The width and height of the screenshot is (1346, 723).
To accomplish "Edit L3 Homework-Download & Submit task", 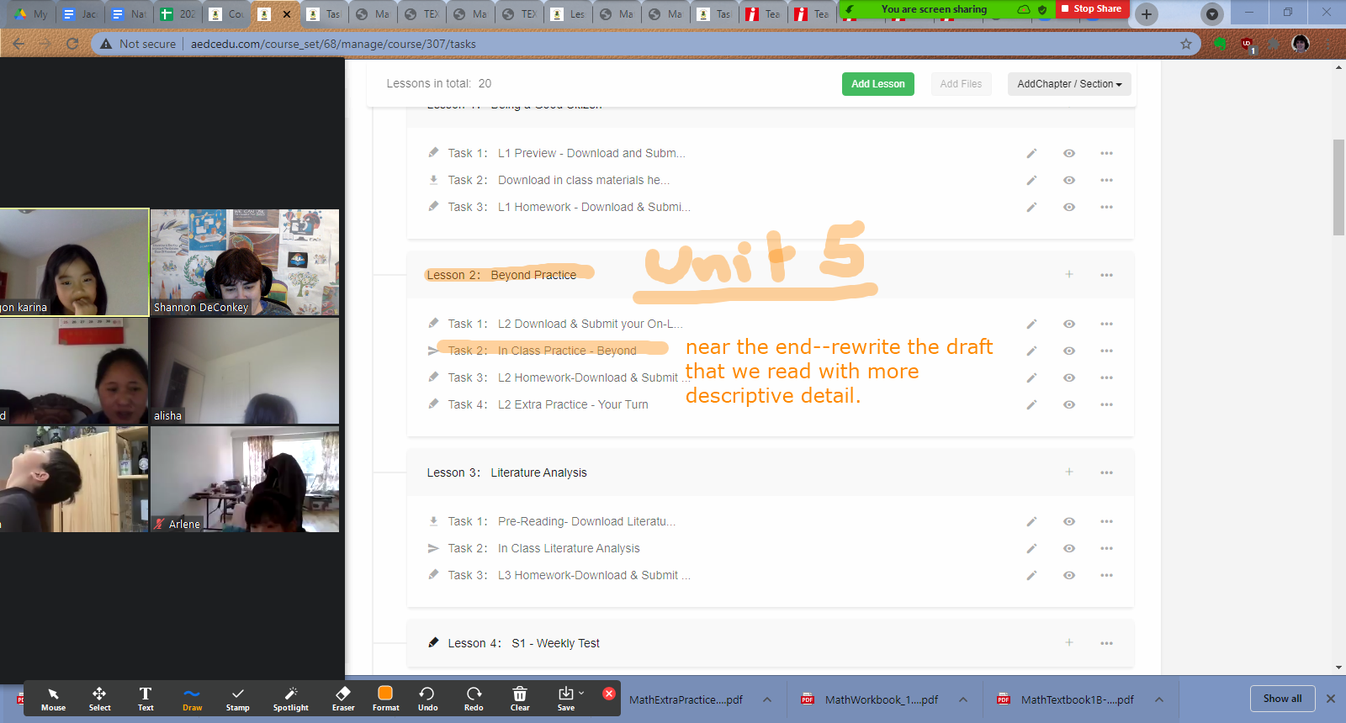I will point(1031,575).
